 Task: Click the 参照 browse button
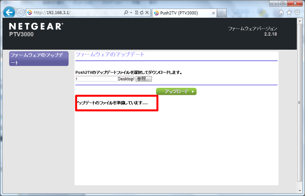[x=143, y=79]
